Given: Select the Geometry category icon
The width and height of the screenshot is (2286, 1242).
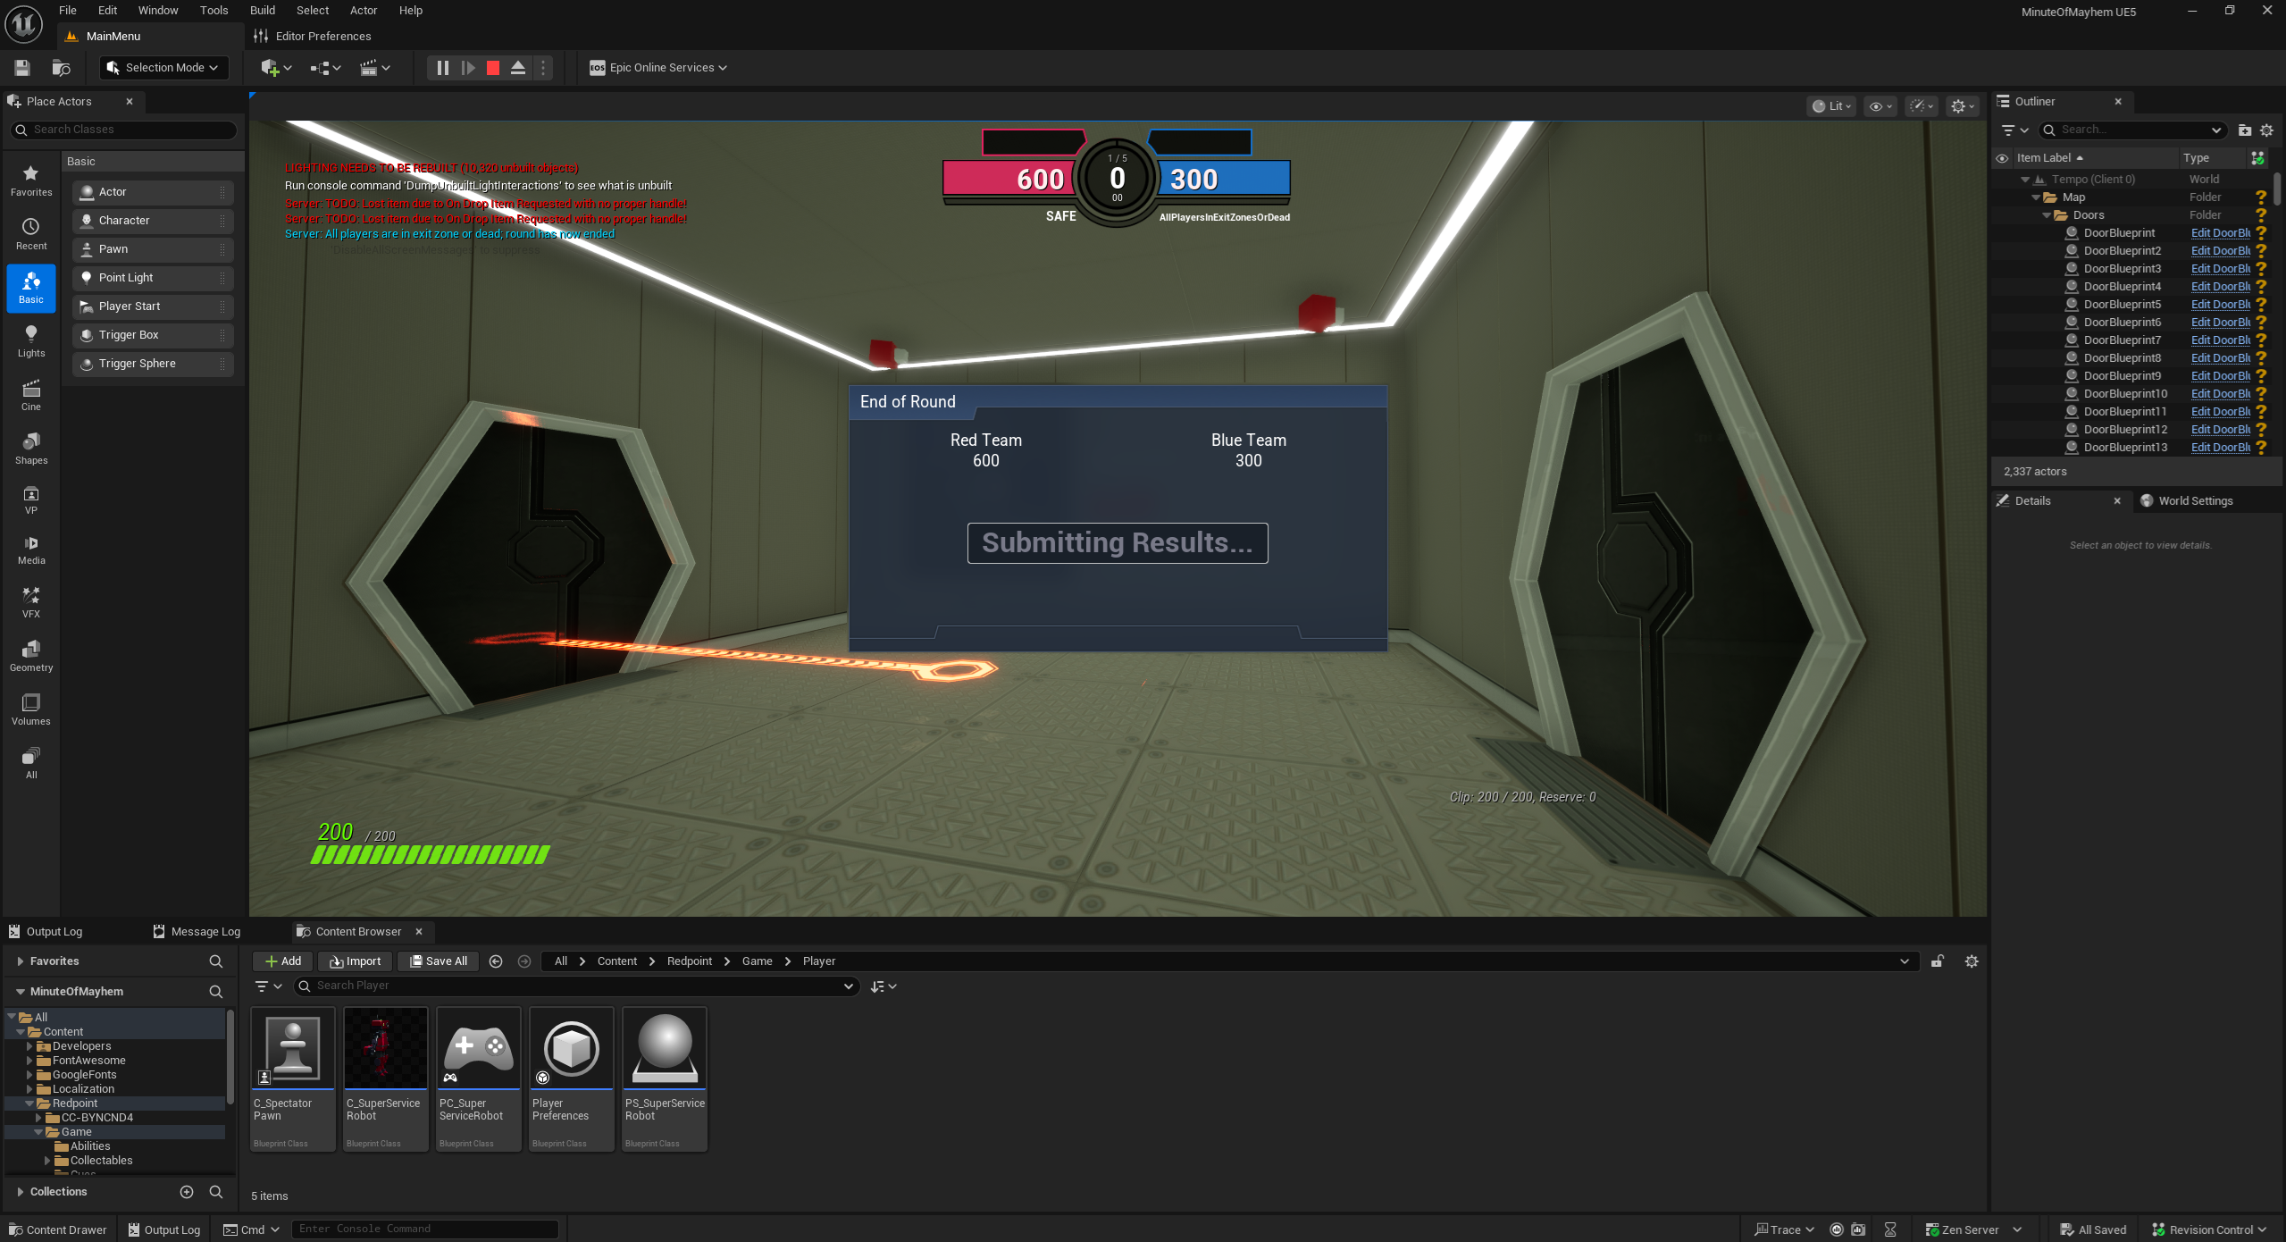Looking at the screenshot, I should tap(31, 655).
